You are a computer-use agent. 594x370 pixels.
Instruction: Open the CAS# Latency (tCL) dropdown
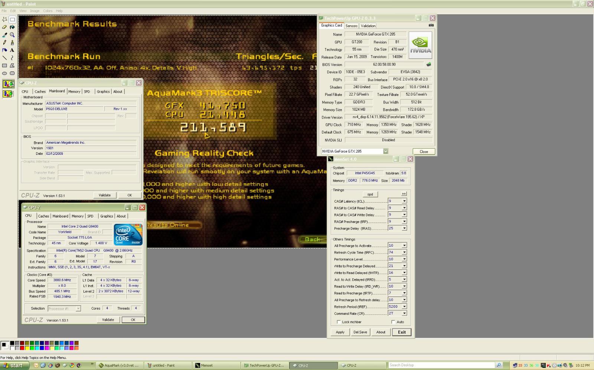tap(404, 201)
